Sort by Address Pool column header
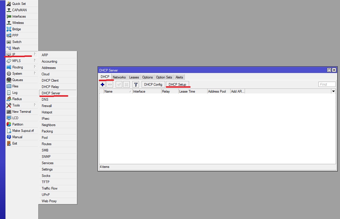Screen dimensions: 340x219 coord(219,91)
